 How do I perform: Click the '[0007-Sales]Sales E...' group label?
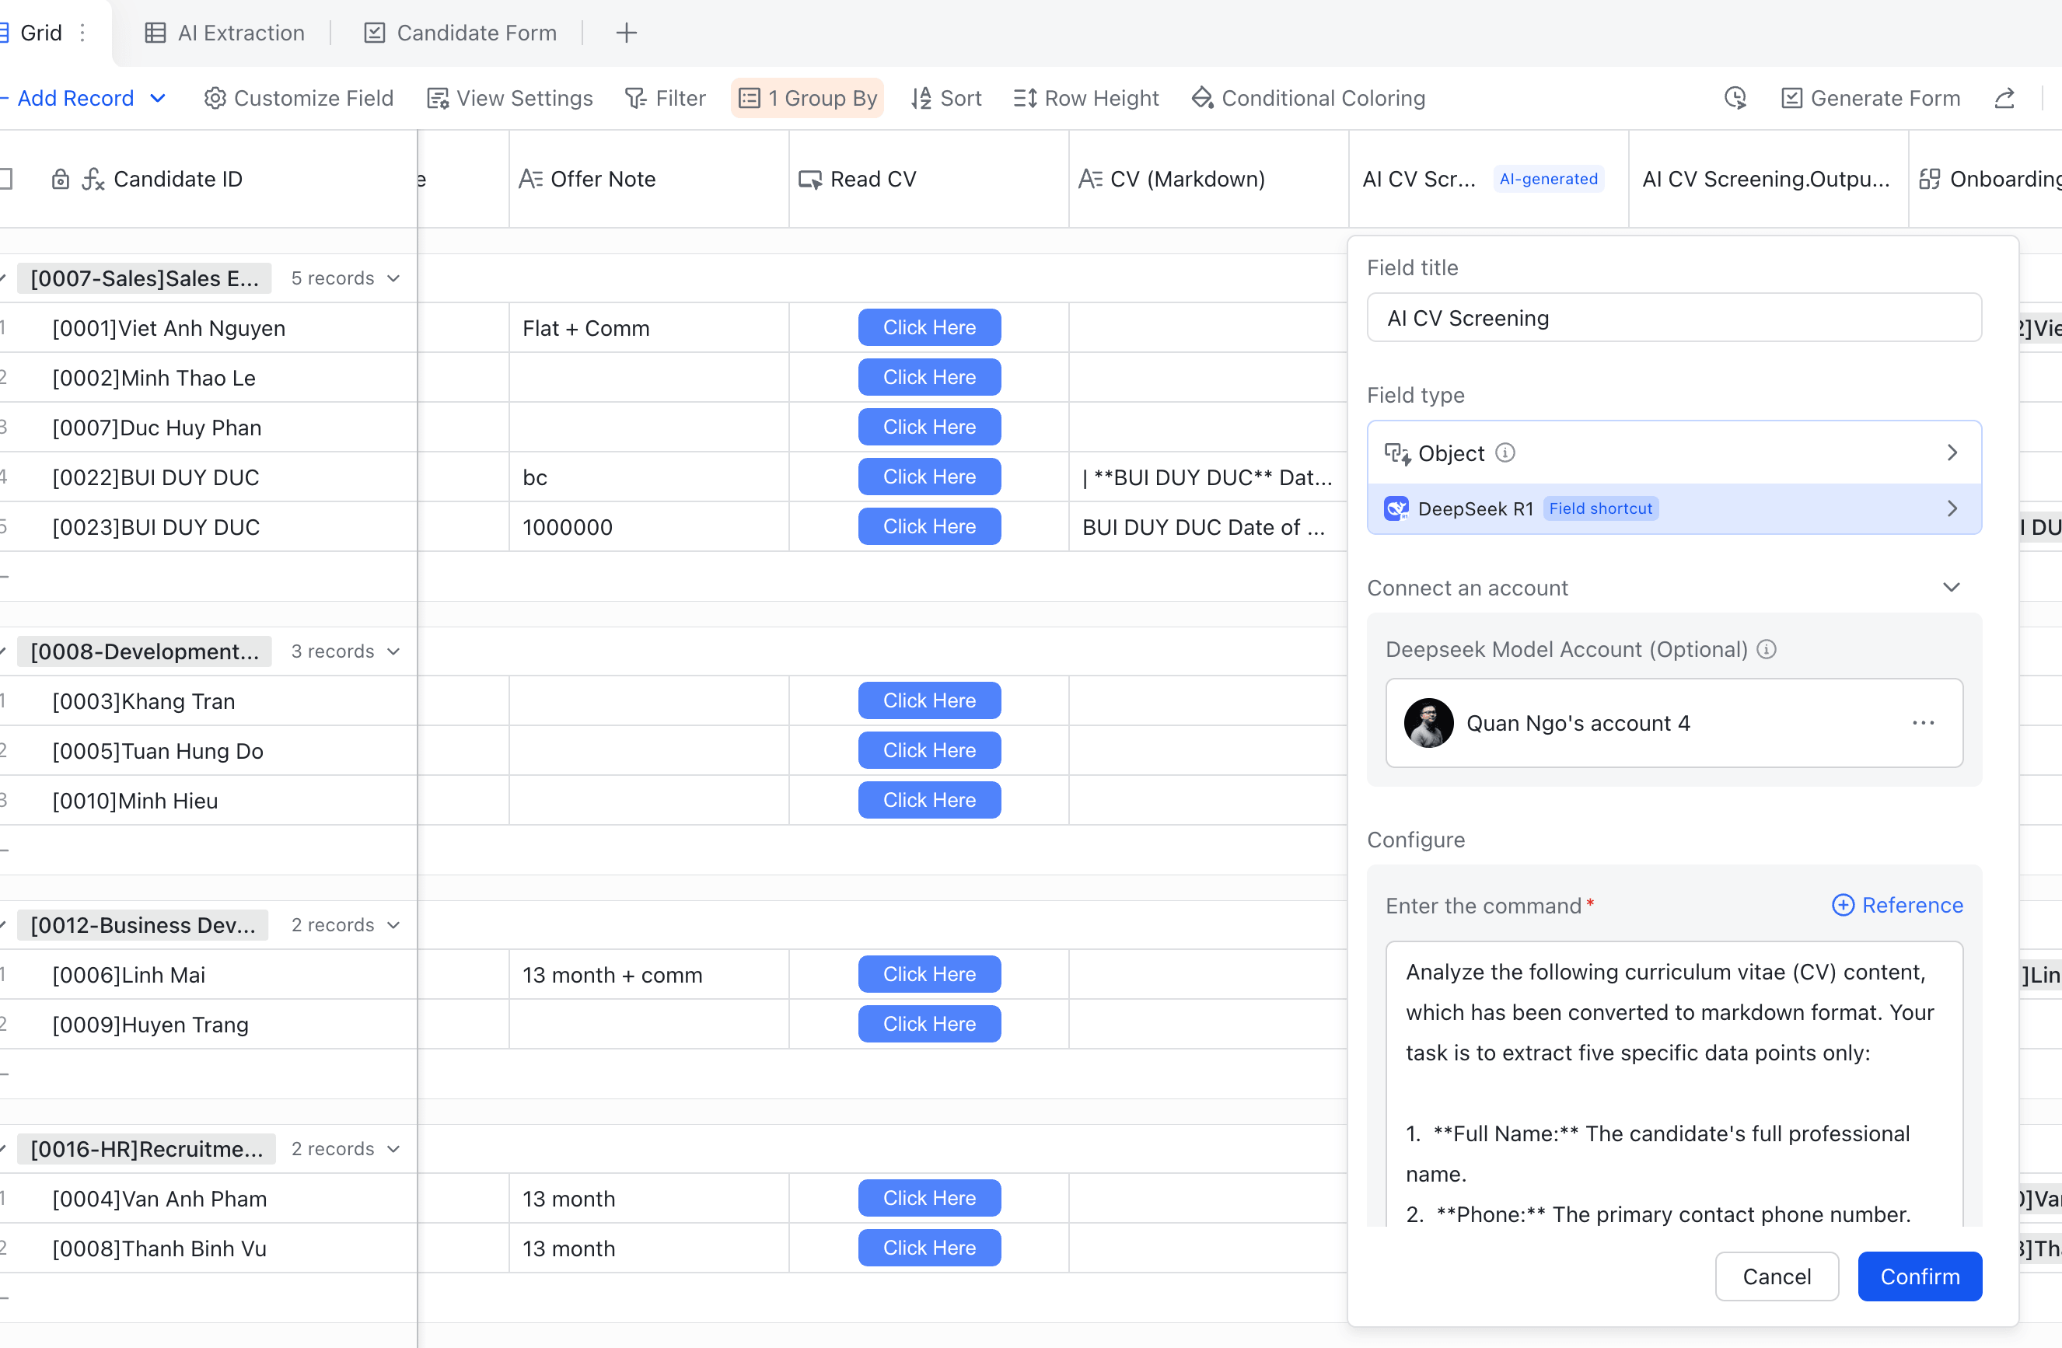tap(145, 278)
